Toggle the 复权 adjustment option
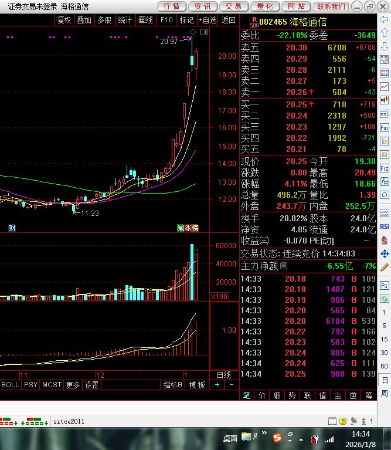The height and width of the screenshot is (450, 391). tap(64, 20)
